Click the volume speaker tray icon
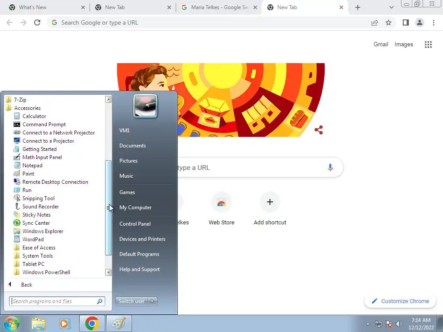The width and height of the screenshot is (443, 332). coord(399,324)
